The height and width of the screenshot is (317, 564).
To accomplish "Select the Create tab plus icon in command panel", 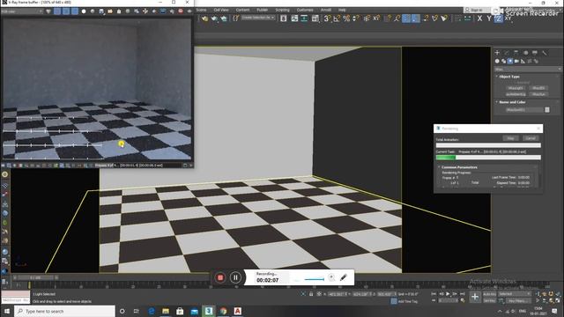I will [x=497, y=53].
